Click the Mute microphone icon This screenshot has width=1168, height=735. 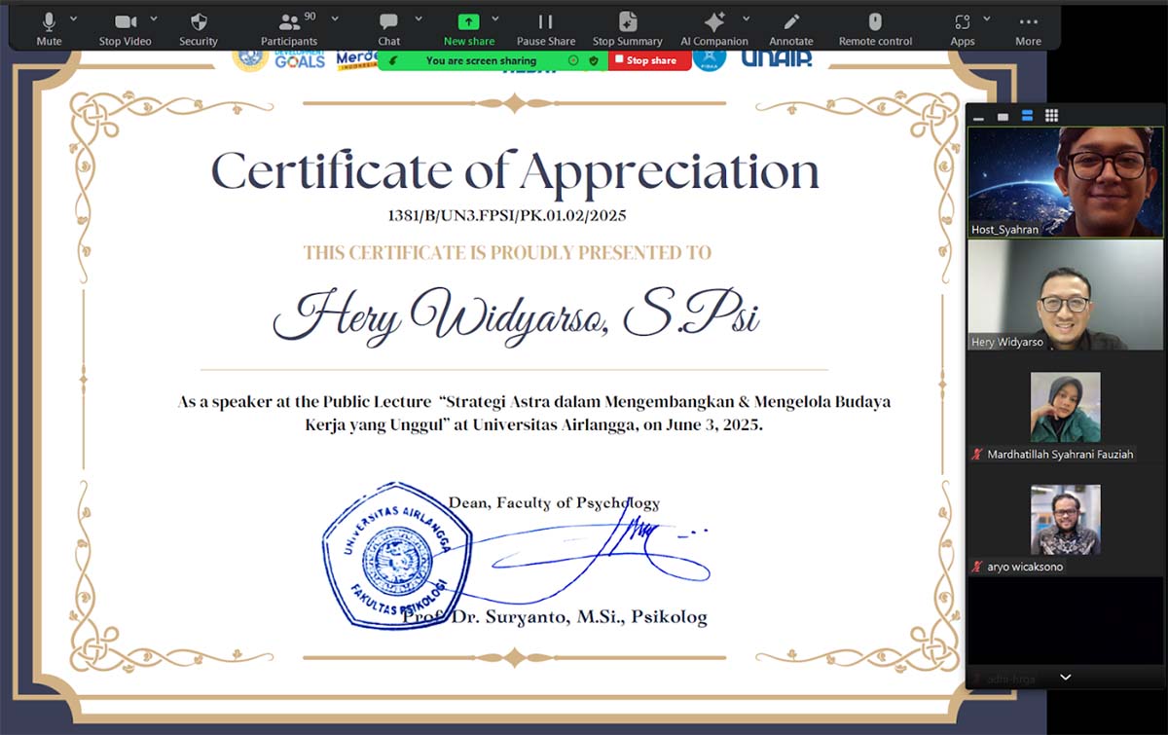click(49, 21)
